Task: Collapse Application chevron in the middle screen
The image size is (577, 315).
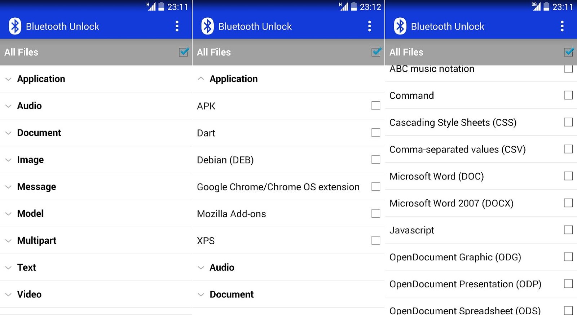Action: [201, 79]
